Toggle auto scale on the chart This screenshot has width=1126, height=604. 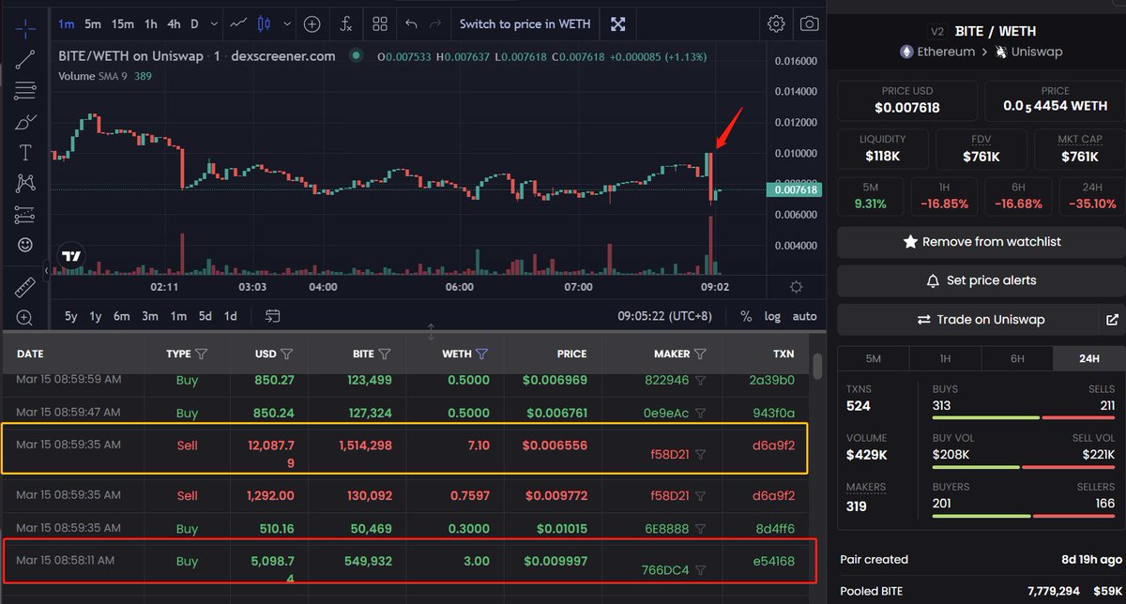pos(804,316)
